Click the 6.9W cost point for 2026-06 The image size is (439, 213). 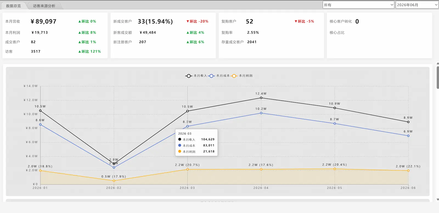point(408,136)
